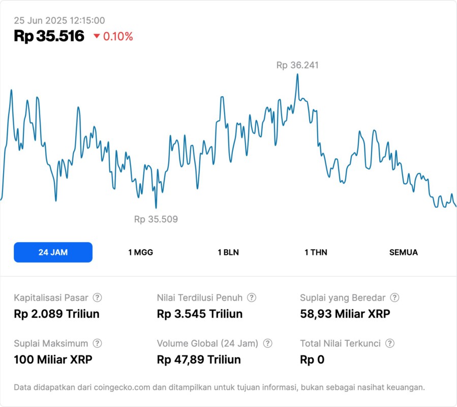Switch chart to 1 MGG range

[140, 252]
